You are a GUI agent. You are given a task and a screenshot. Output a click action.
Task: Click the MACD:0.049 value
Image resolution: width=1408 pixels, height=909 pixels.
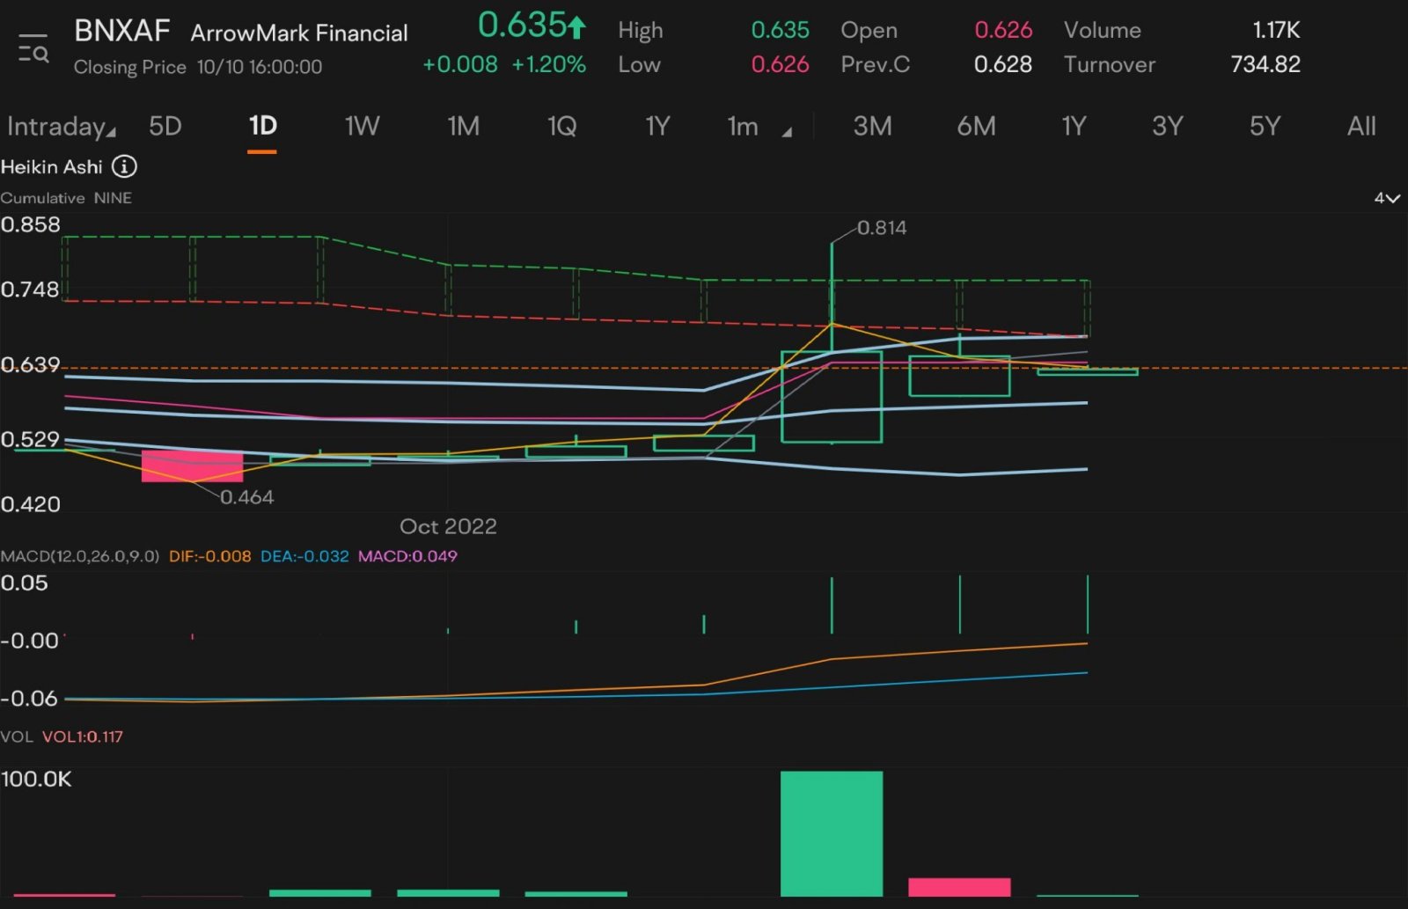[407, 556]
